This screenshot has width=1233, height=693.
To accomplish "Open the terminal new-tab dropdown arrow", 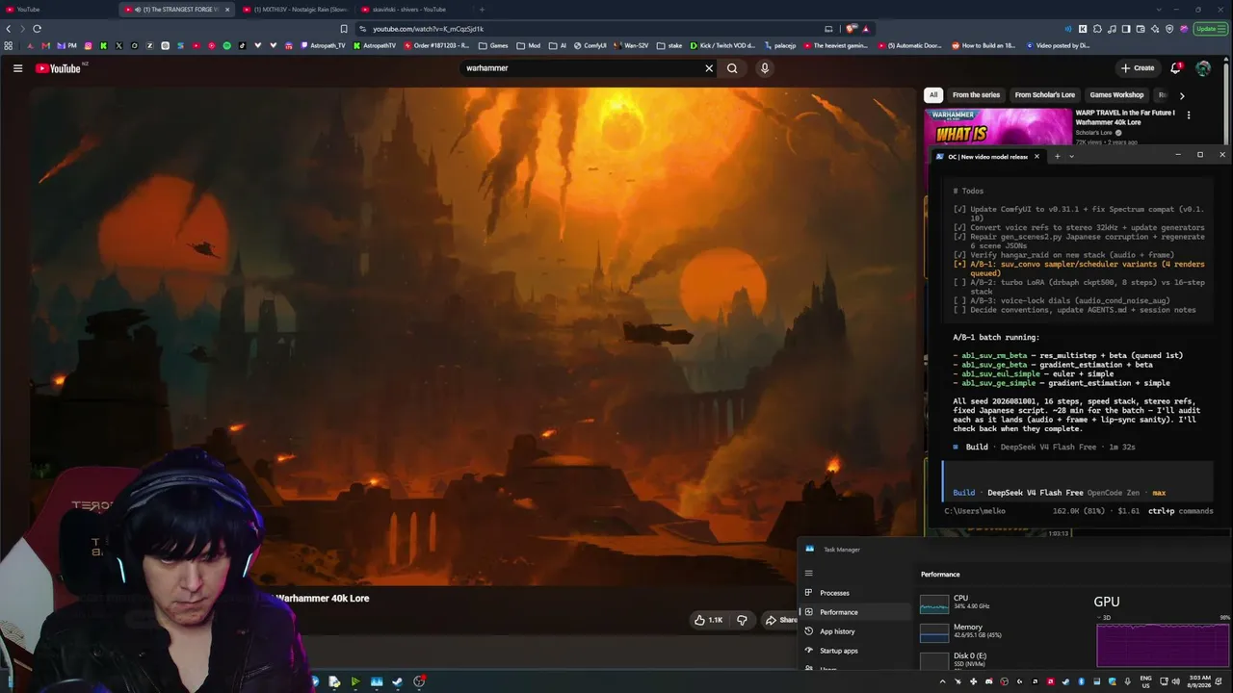I will (1071, 156).
